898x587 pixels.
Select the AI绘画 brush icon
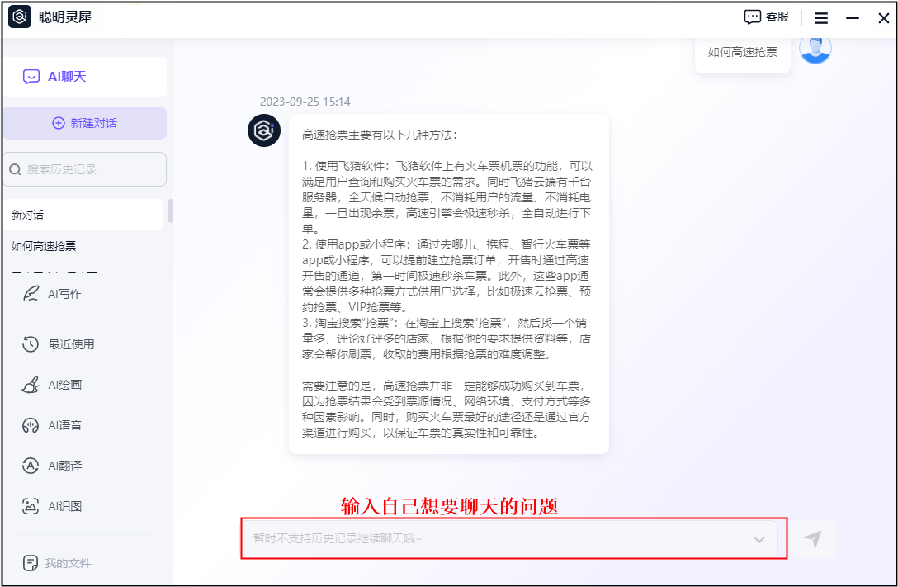click(x=31, y=385)
